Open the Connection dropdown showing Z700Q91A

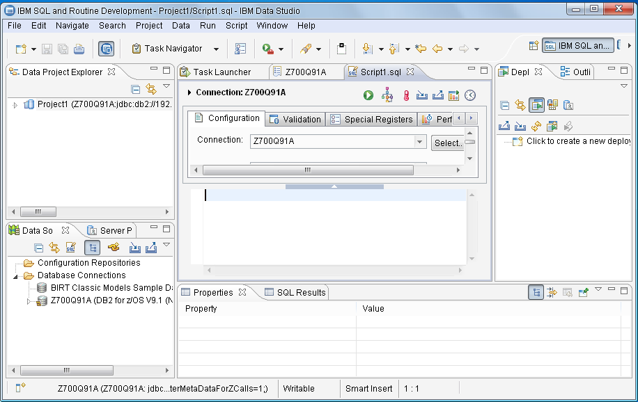coord(419,142)
